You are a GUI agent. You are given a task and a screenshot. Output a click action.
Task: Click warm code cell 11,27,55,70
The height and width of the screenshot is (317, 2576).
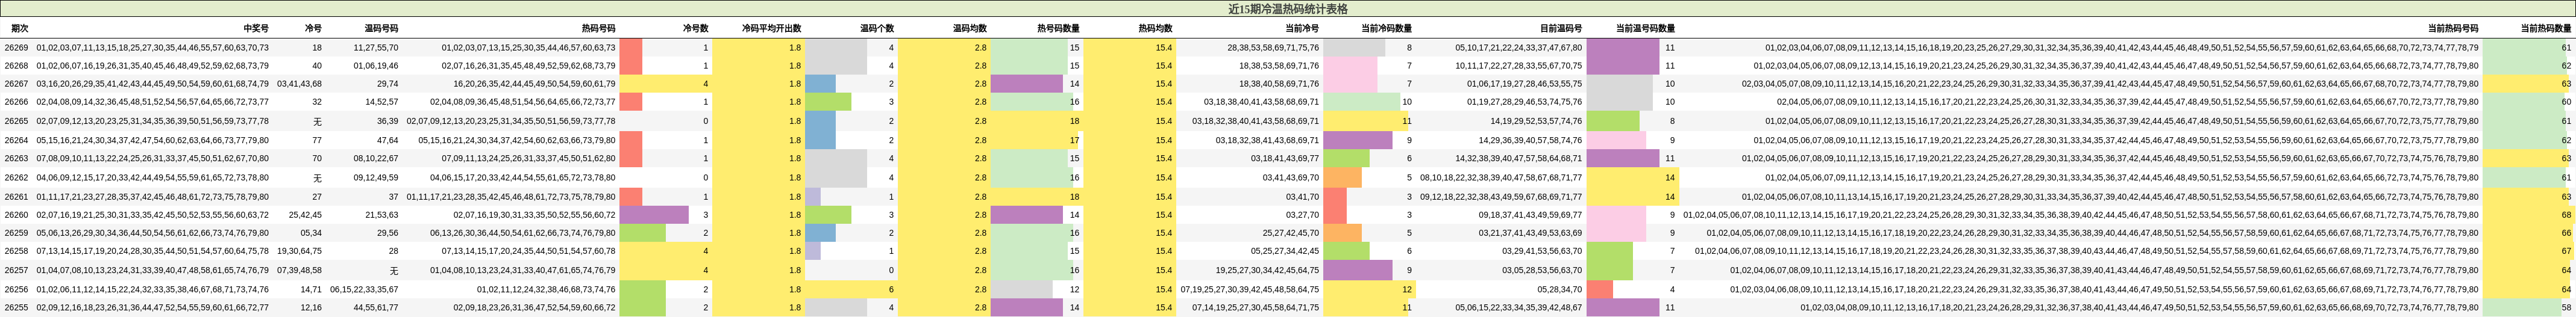click(x=376, y=48)
